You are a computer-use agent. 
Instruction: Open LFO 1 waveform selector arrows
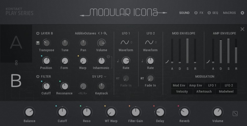click(131, 42)
